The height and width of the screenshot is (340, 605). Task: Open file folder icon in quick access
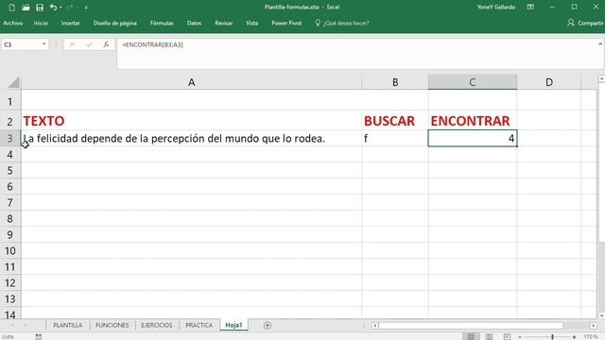pos(26,8)
